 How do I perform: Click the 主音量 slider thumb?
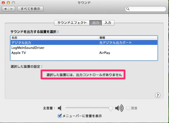pos(111,109)
